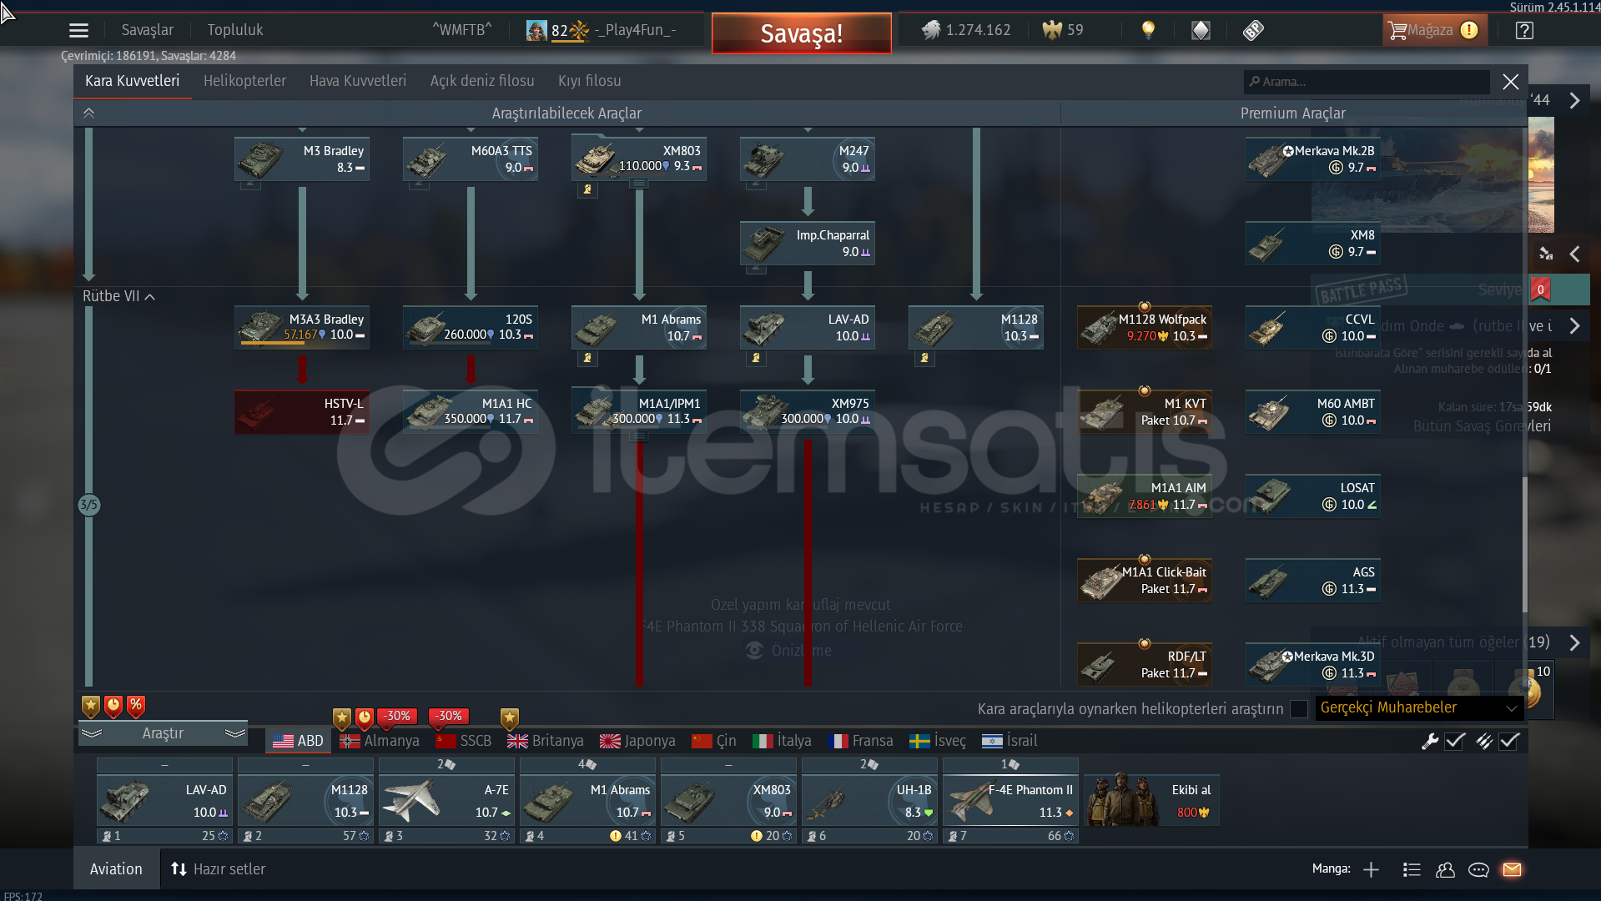Open the Gerçekçi Muharebeler game mode dropdown

(1419, 707)
